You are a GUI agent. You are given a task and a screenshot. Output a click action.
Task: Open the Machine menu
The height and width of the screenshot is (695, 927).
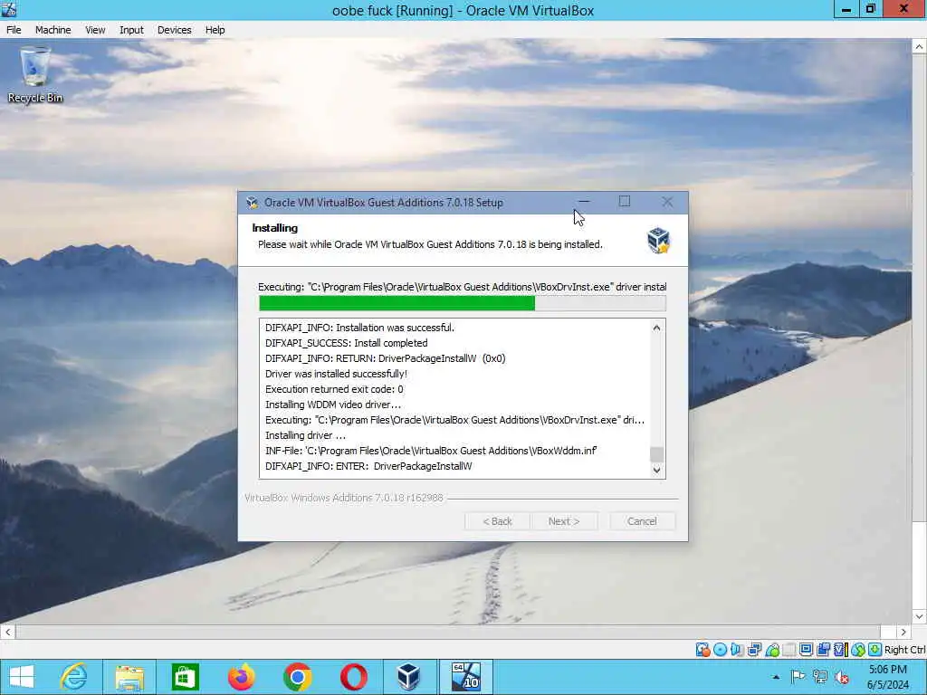53,30
